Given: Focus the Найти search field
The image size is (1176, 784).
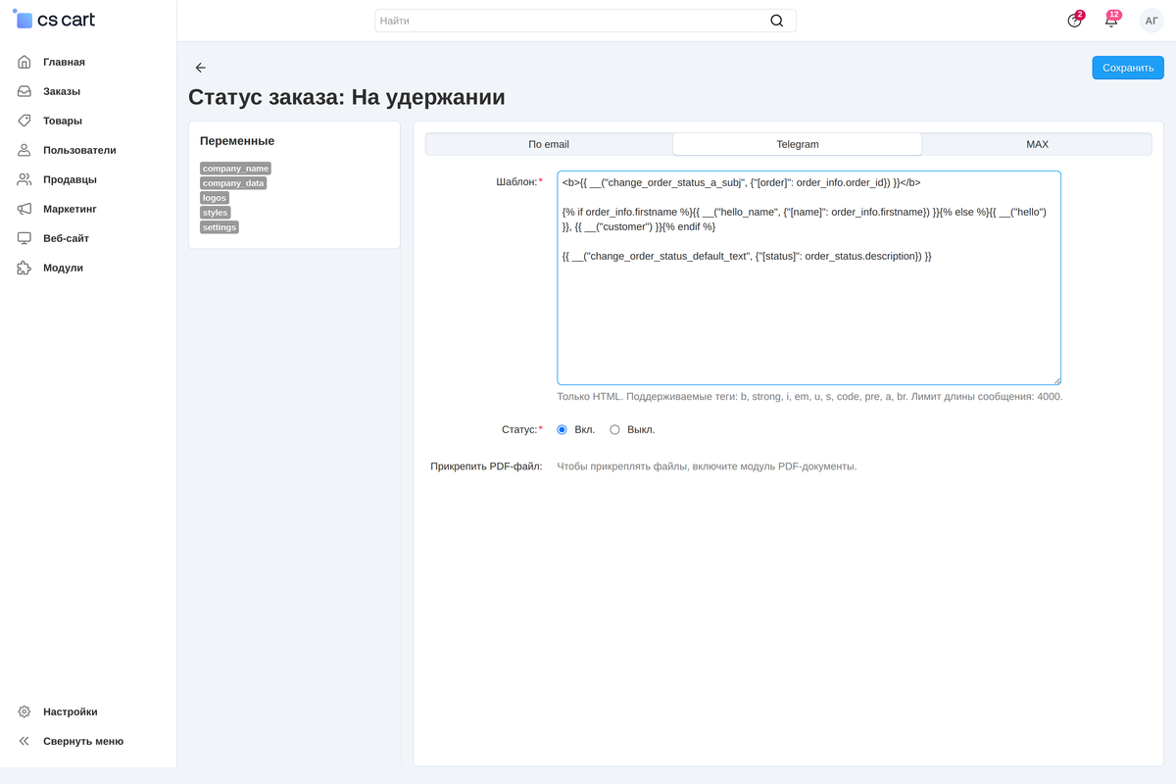Looking at the screenshot, I should point(585,21).
